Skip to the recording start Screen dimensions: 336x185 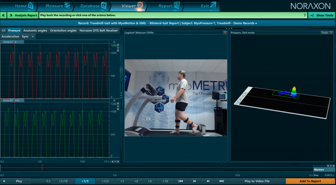(181, 181)
